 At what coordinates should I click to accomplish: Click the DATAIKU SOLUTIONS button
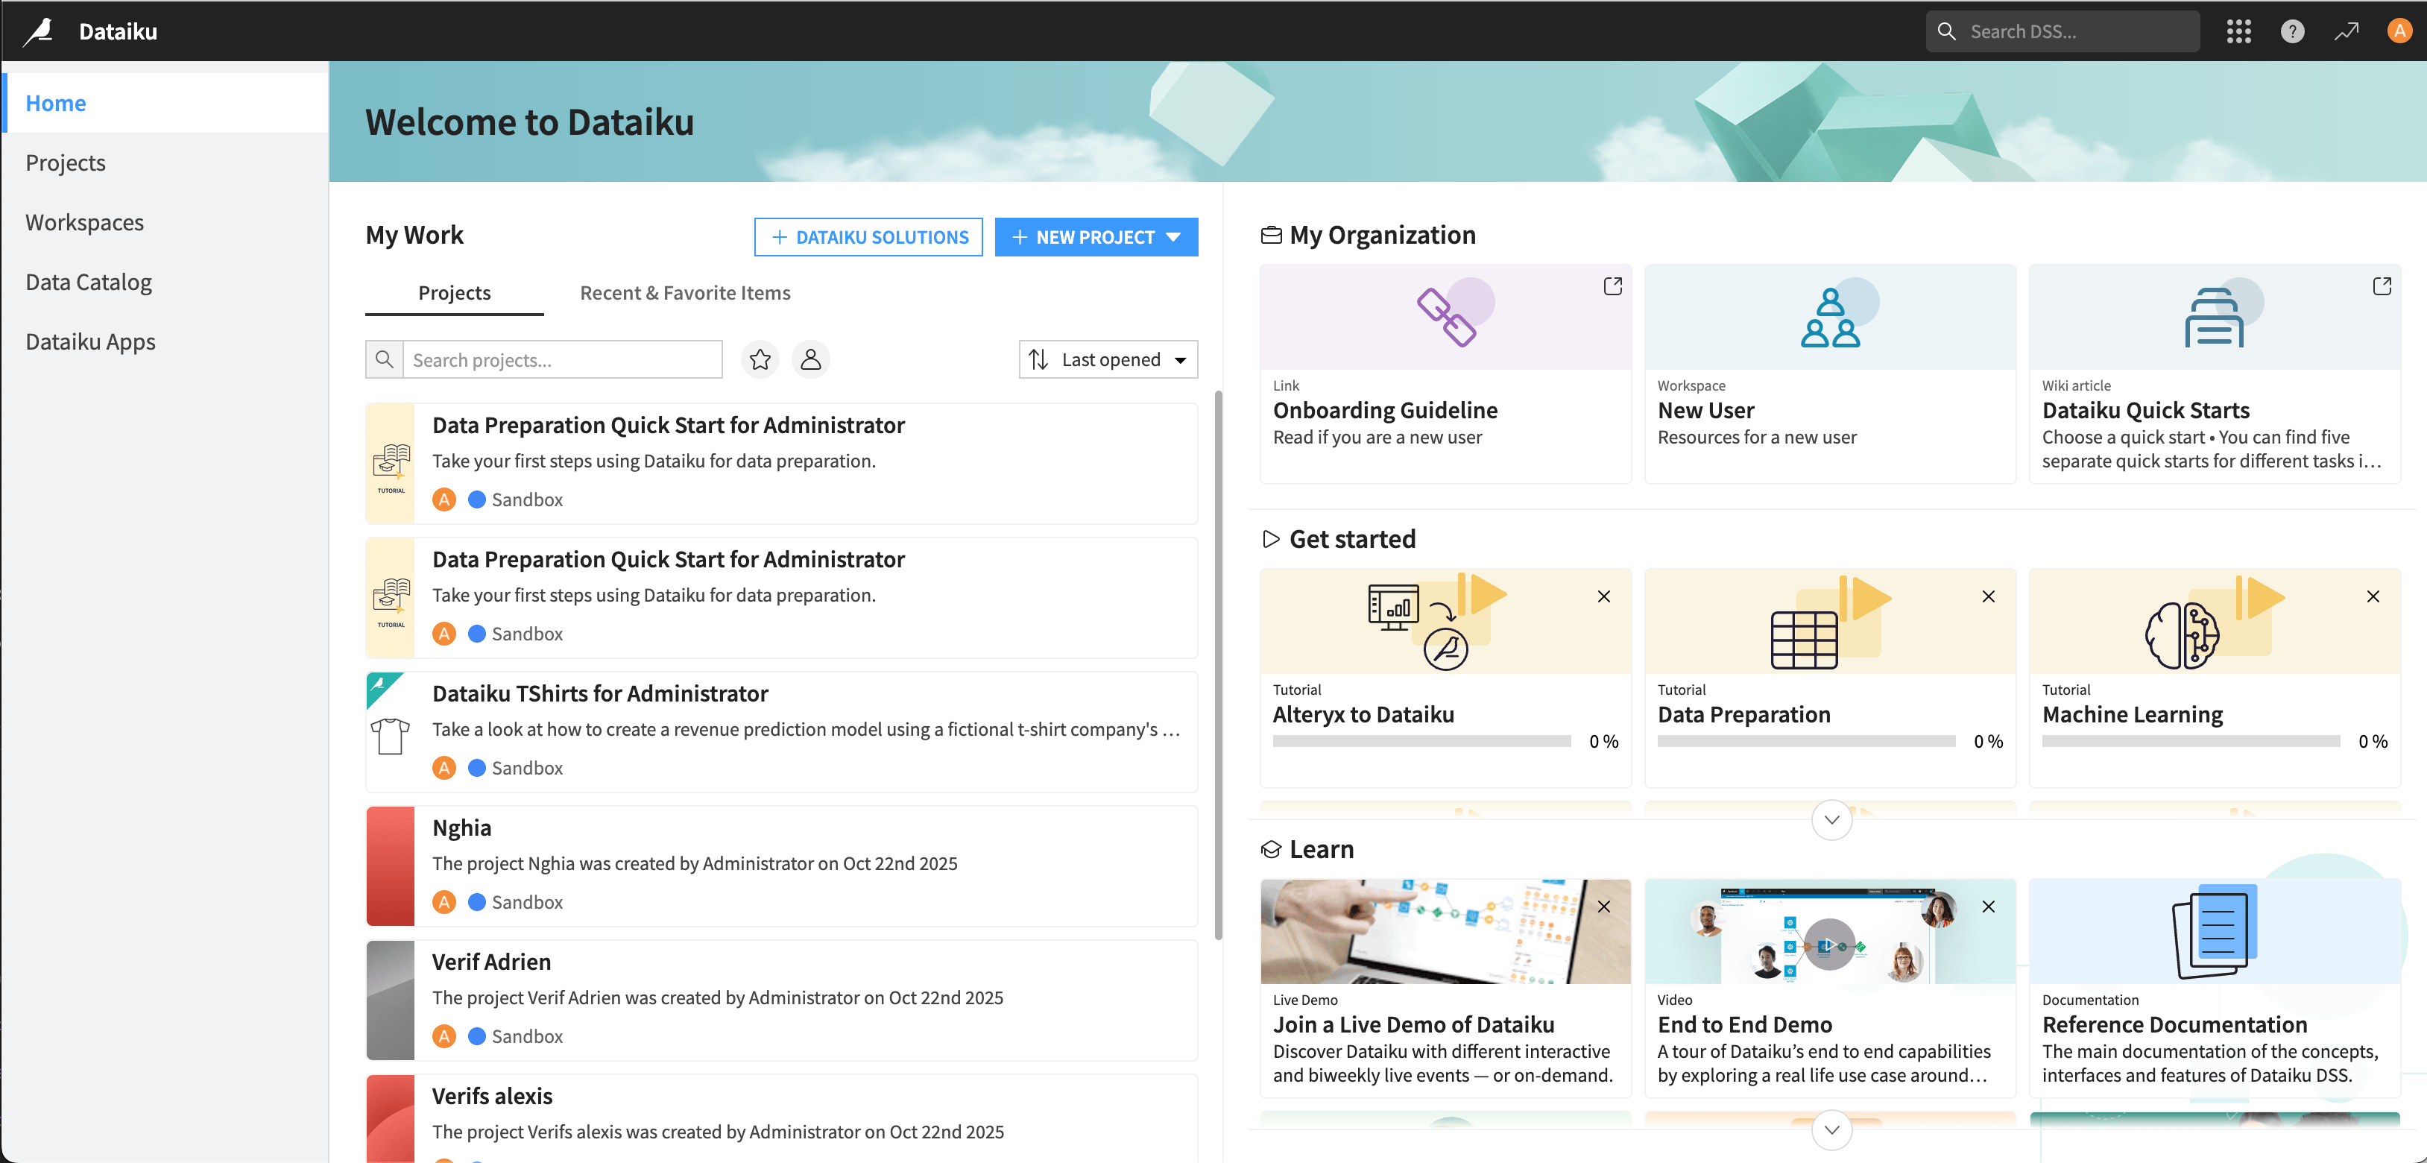868,236
